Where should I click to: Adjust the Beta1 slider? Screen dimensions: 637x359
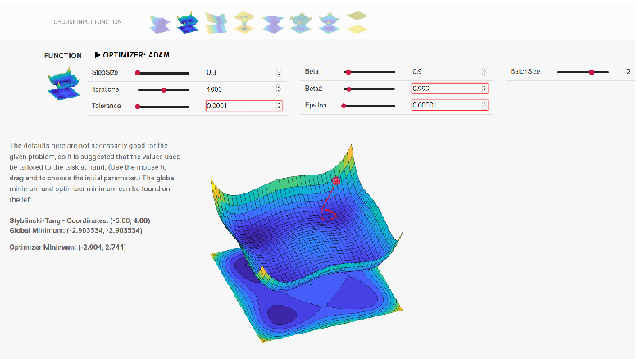(369, 72)
